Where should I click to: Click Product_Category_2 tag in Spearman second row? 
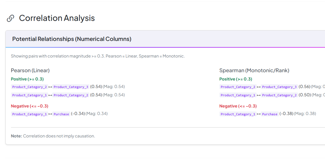point(279,95)
